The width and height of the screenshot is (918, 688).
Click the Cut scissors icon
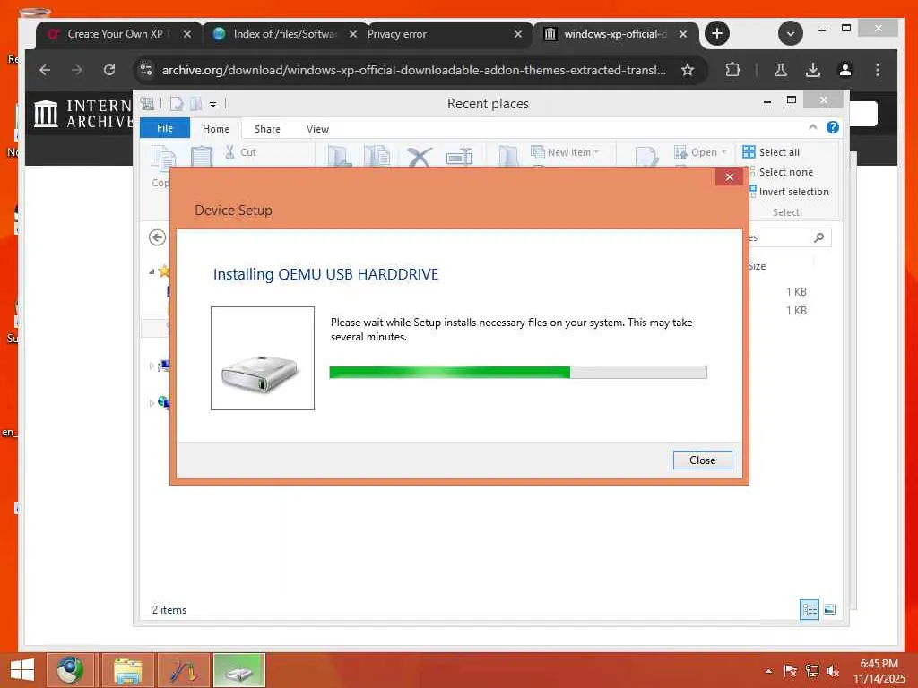coord(229,152)
